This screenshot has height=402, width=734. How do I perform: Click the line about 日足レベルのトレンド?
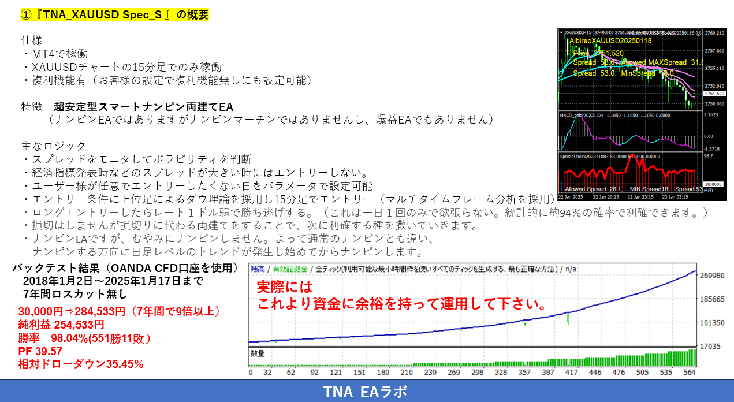click(x=229, y=252)
